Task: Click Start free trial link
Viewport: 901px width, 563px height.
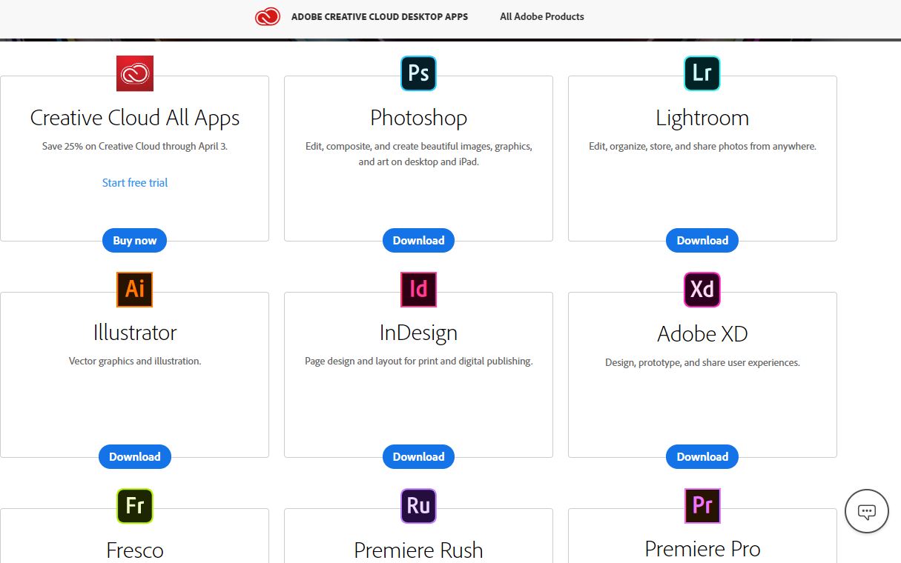Action: point(135,182)
